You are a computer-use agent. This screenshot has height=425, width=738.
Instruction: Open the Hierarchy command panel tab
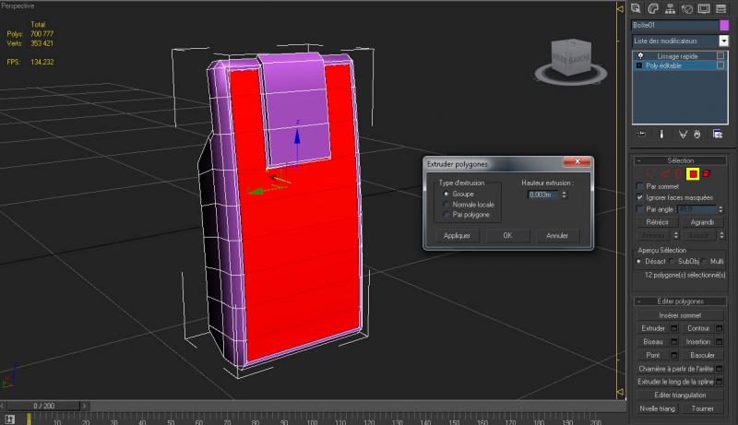click(670, 8)
